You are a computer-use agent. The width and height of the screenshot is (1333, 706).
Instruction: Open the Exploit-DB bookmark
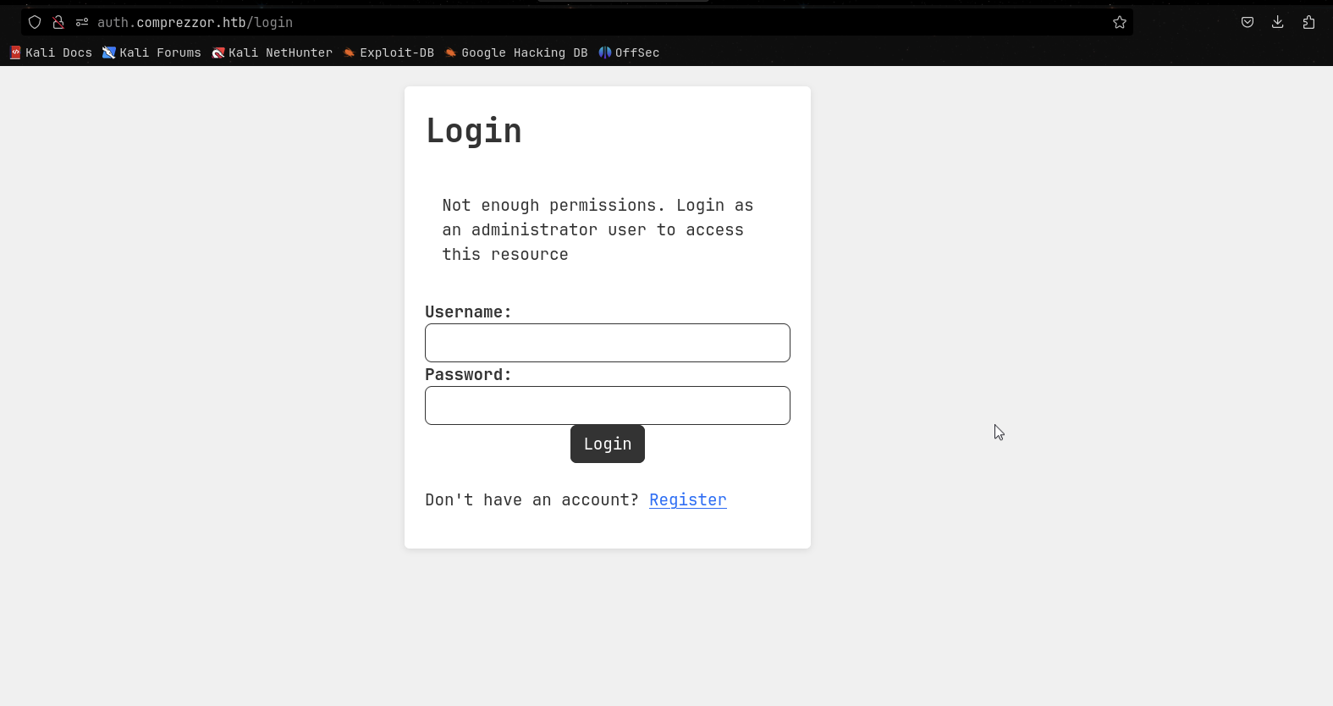389,52
